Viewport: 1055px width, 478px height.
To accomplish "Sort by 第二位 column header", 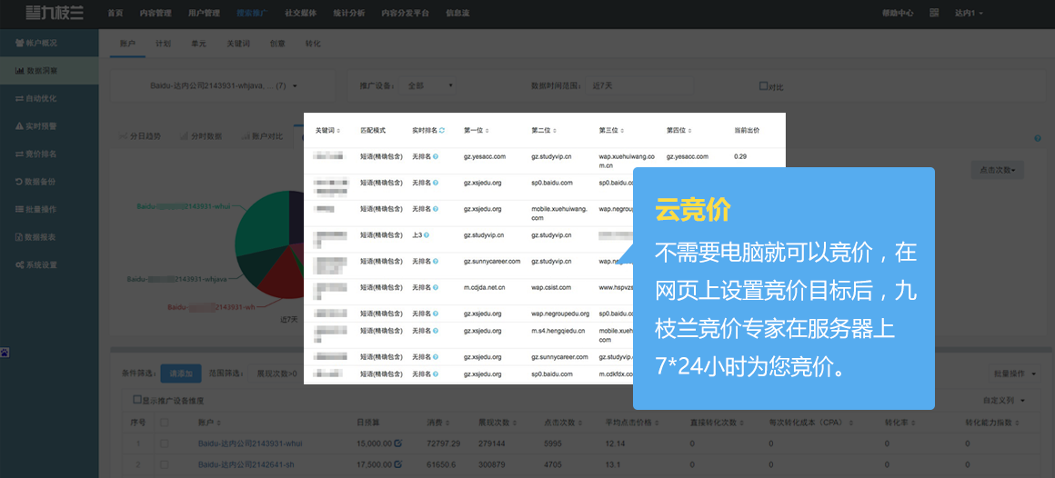I will click(544, 131).
